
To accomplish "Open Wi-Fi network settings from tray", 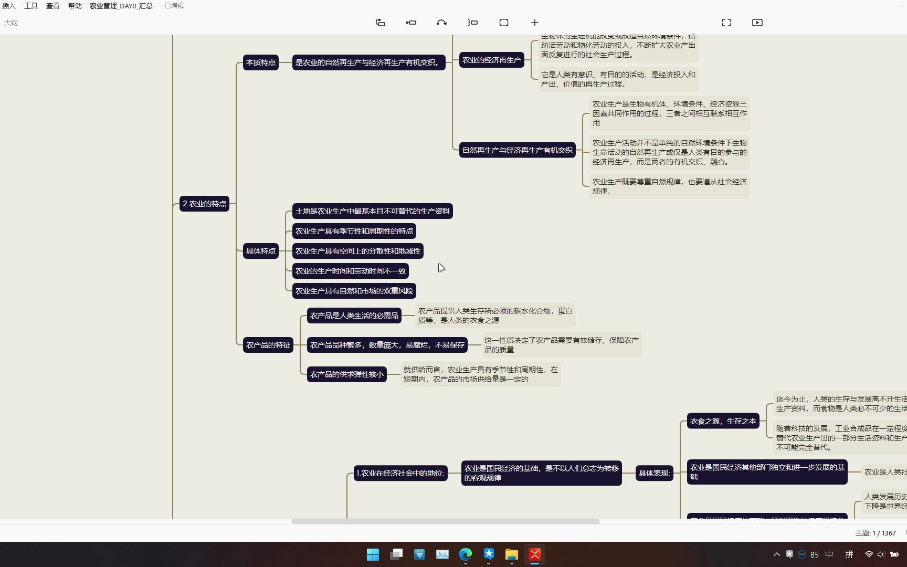I will pos(869,554).
